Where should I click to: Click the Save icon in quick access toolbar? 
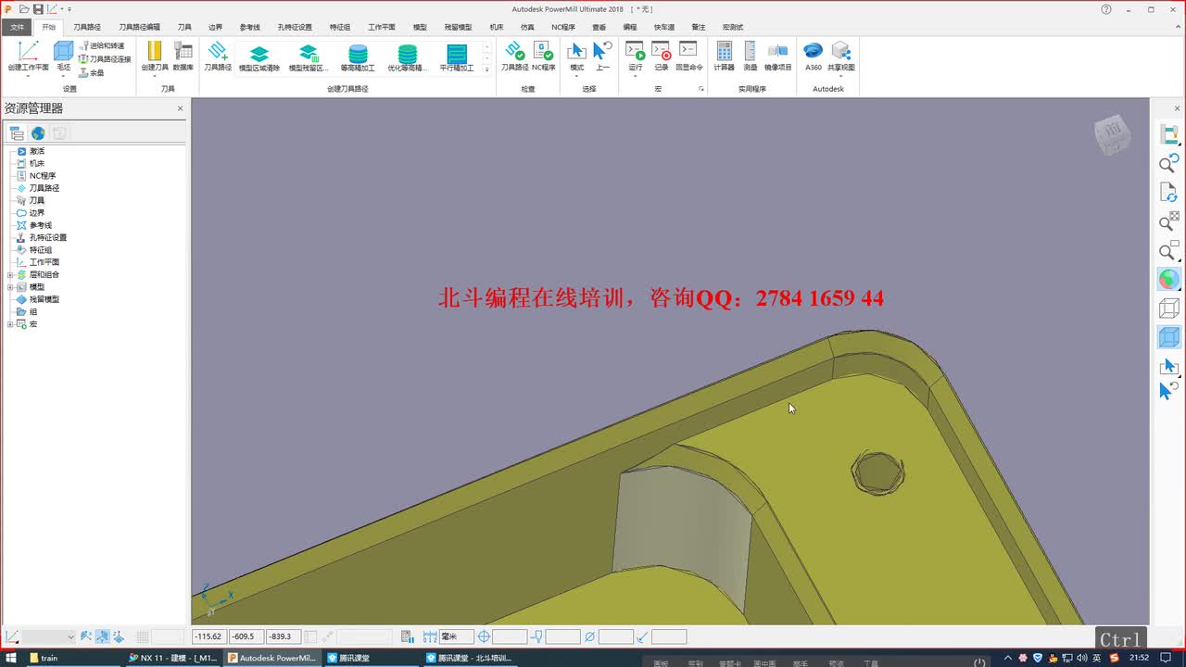click(x=38, y=9)
